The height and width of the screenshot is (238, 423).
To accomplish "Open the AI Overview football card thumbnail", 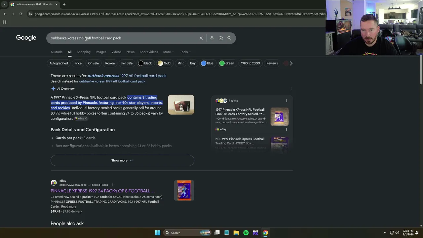I will click(x=181, y=105).
